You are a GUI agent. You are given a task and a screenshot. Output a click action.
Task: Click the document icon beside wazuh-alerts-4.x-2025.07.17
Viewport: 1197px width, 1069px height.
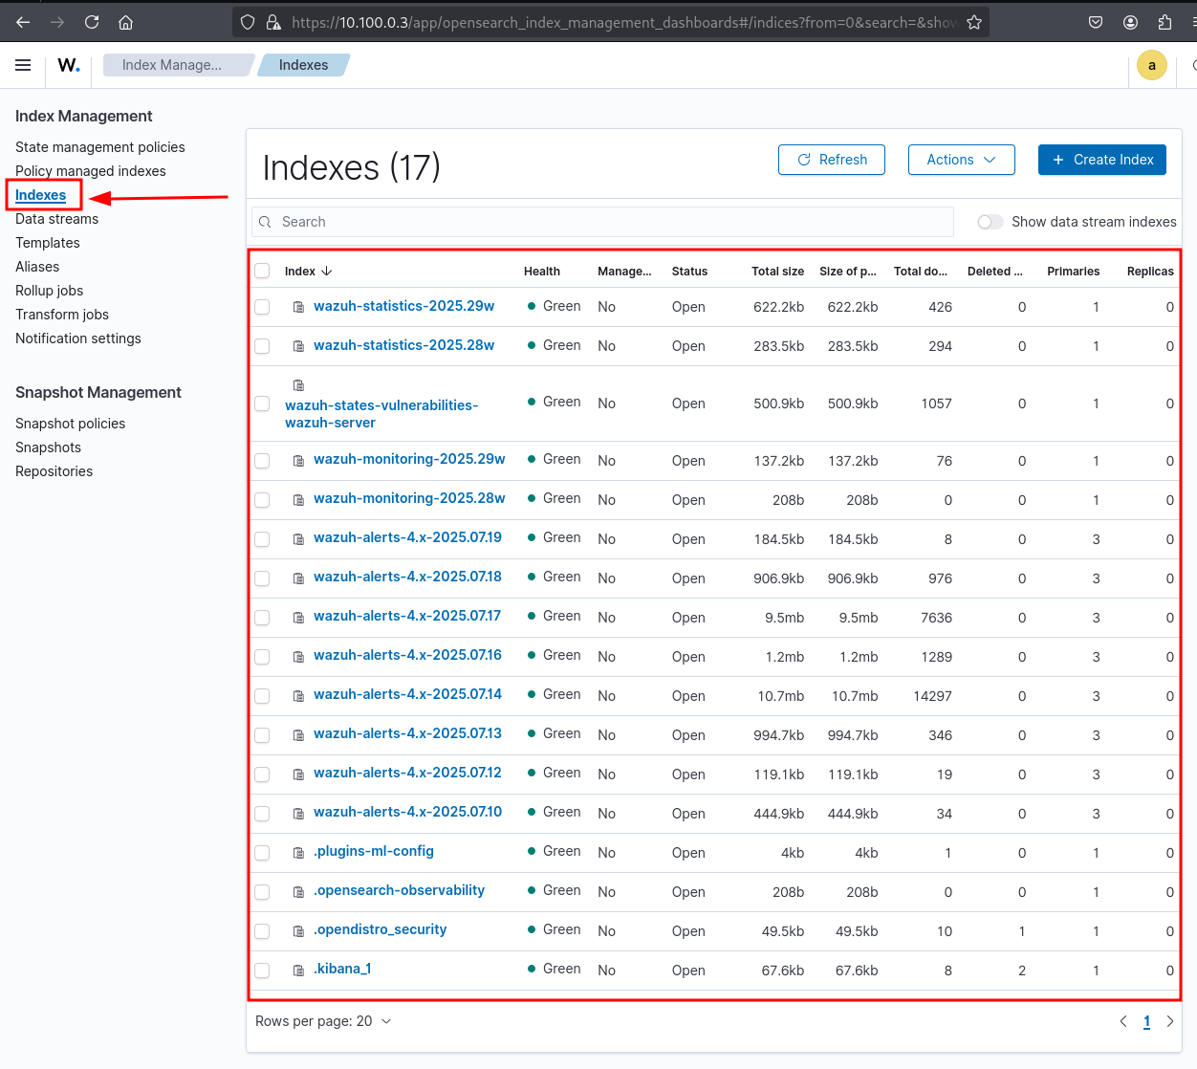coord(298,618)
